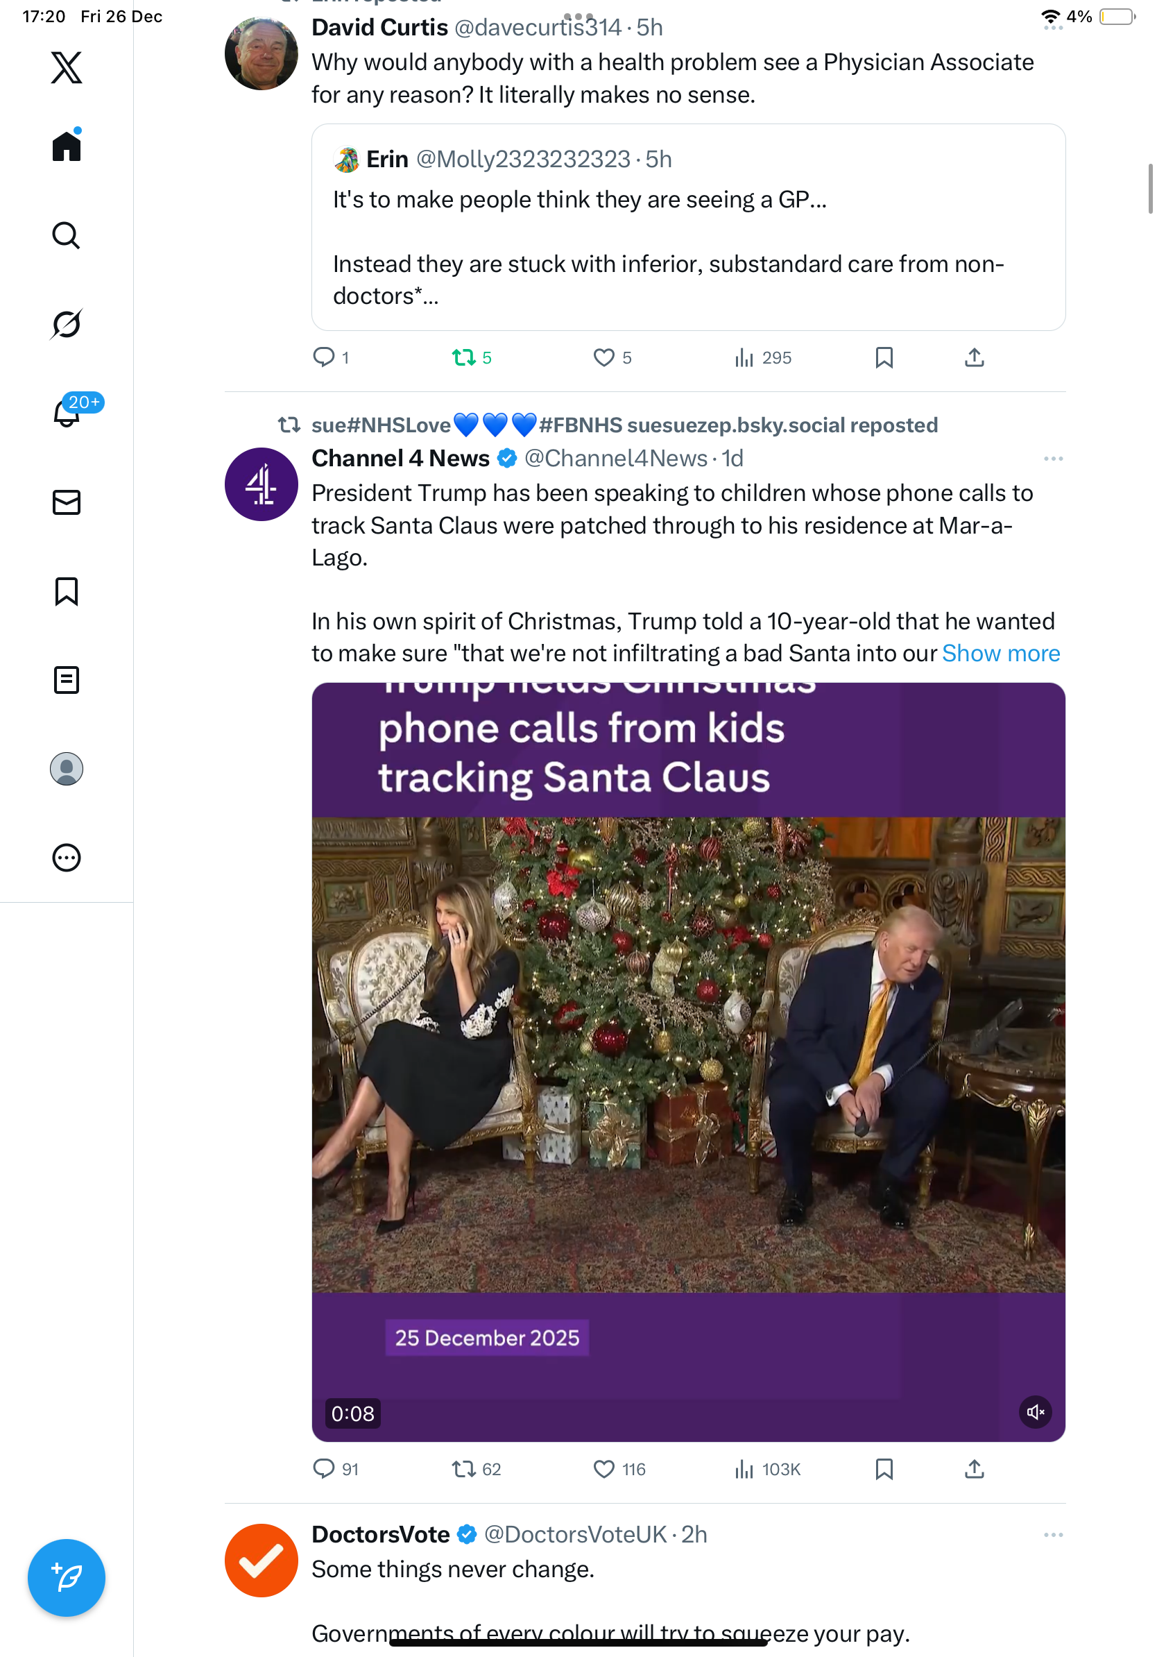Open more options on DoctorsVote post
1157x1657 pixels.
(x=1052, y=1534)
